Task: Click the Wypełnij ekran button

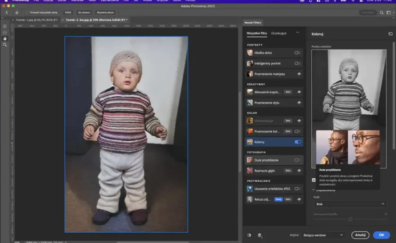Action: pyautogui.click(x=105, y=13)
